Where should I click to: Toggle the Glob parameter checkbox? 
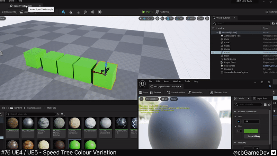pos(239,121)
